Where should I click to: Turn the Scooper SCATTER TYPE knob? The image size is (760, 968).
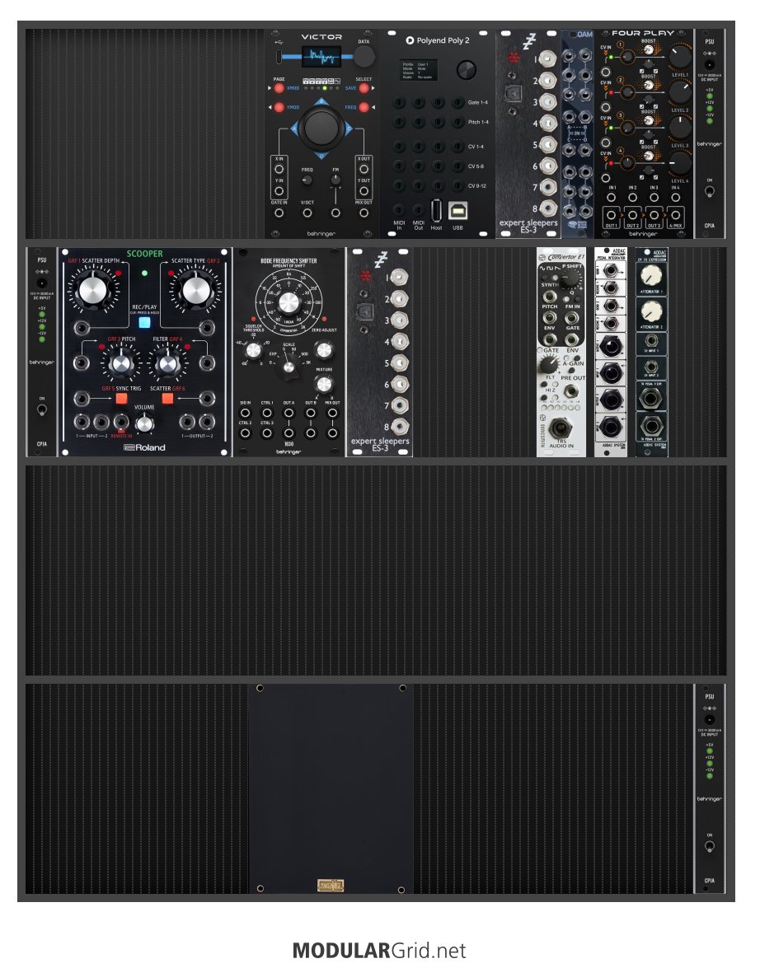click(195, 289)
